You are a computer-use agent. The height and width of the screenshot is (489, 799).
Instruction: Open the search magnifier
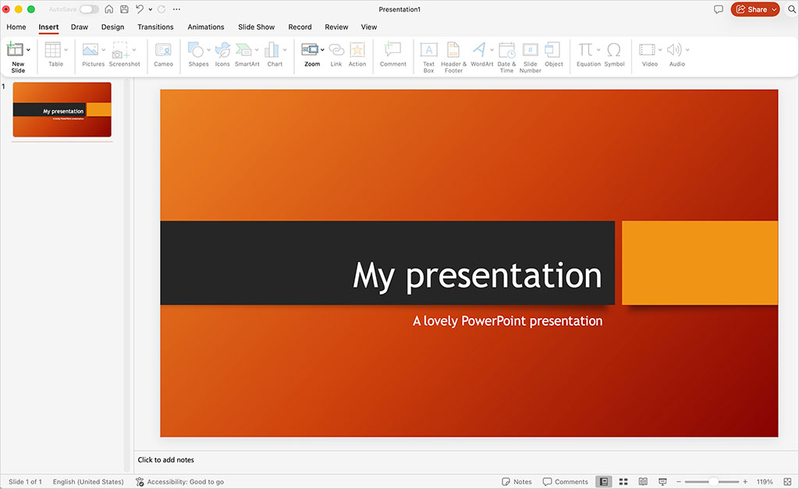point(792,9)
